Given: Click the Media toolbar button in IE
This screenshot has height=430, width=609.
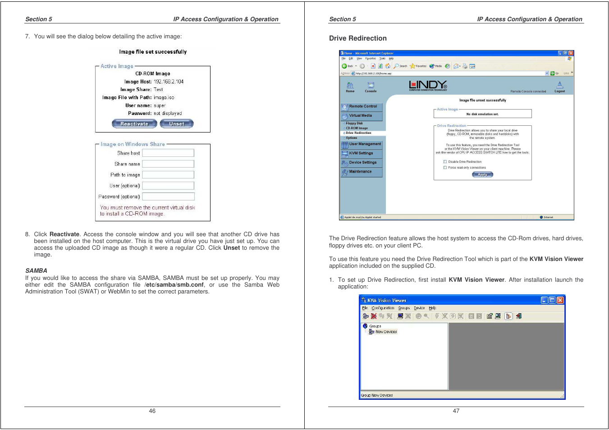Looking at the screenshot, I should (x=435, y=66).
